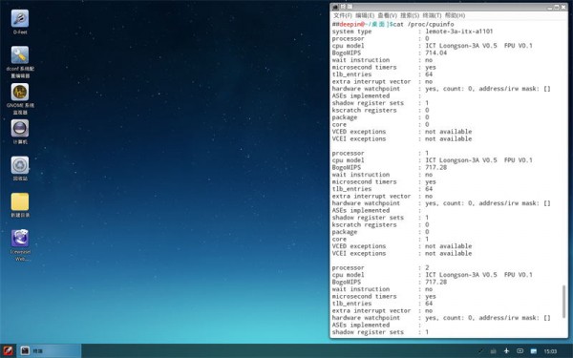Open GNOME system monitor desktop icon
This screenshot has width=573, height=358.
[x=20, y=92]
